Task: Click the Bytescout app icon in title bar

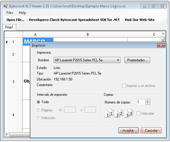Action: click(x=5, y=6)
